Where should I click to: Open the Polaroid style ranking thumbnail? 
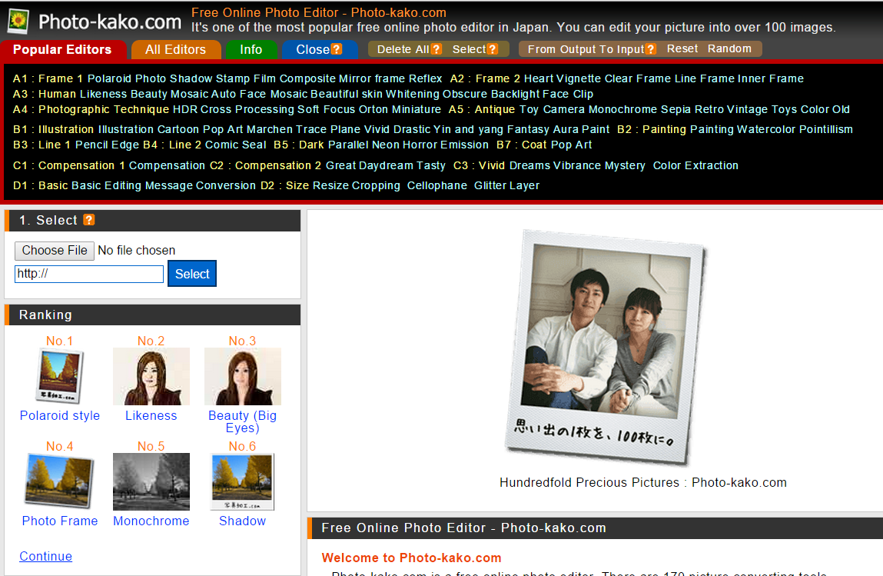pos(60,376)
